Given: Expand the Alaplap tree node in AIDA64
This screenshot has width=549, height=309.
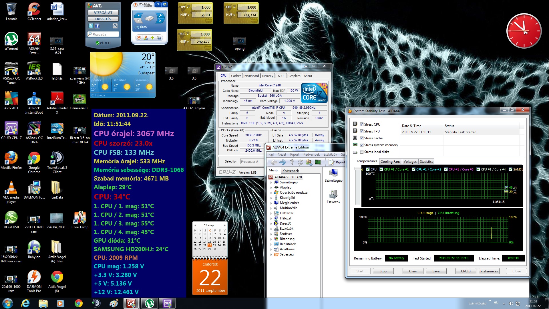Looking at the screenshot, I should point(271,187).
